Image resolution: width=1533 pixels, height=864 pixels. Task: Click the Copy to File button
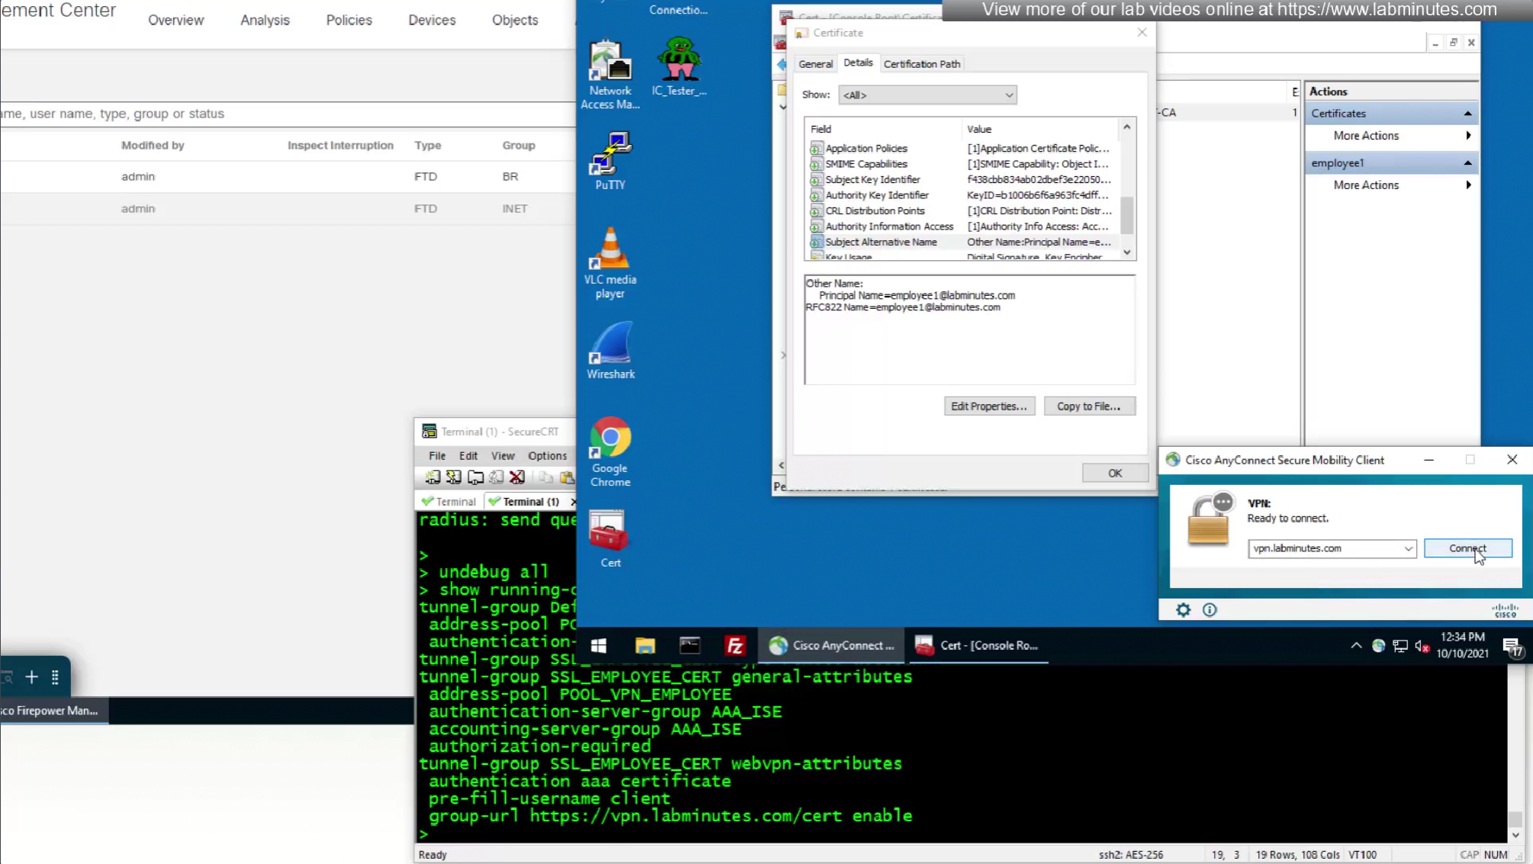(x=1089, y=406)
